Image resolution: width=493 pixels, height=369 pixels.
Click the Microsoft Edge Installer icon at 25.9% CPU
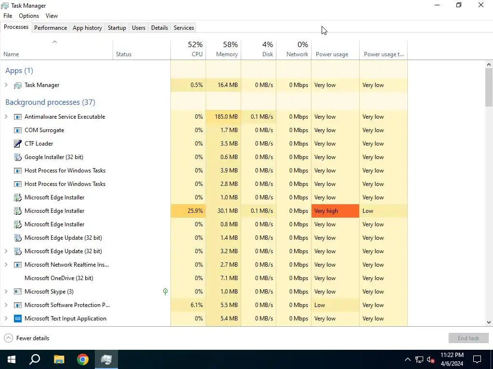[x=18, y=211]
